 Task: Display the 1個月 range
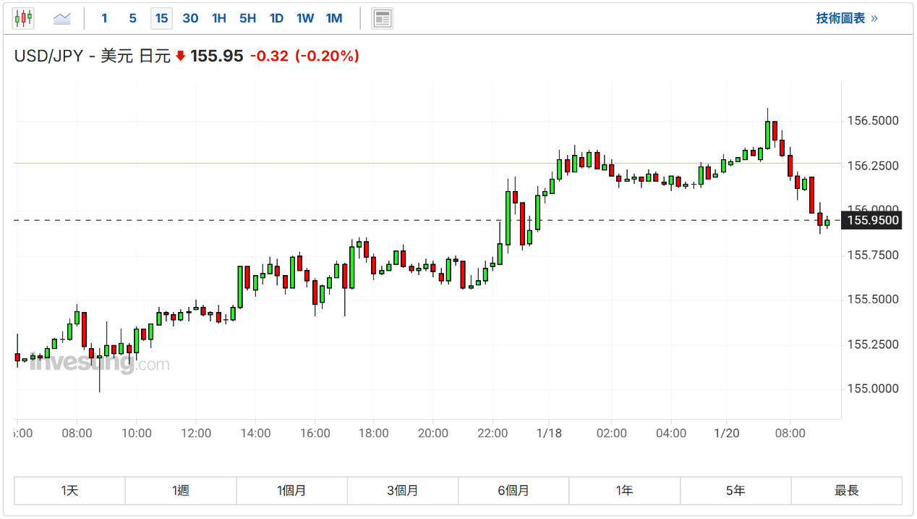coord(291,491)
